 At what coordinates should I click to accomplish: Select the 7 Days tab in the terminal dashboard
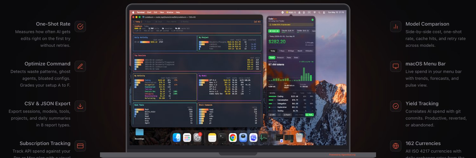click(x=148, y=21)
